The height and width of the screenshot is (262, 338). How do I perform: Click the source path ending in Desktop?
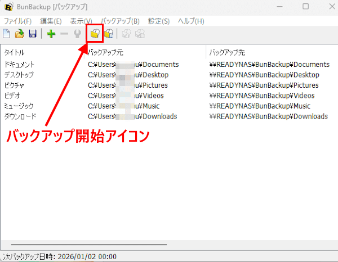coord(128,75)
